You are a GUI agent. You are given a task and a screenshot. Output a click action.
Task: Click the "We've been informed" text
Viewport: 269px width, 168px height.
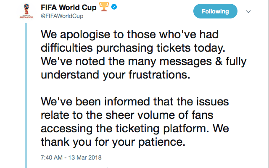pos(95,102)
